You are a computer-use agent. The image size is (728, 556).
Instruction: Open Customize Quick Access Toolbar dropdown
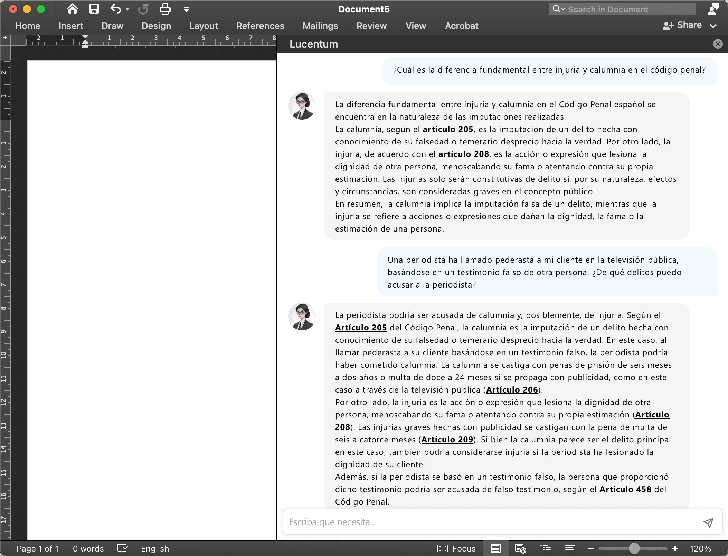click(186, 9)
